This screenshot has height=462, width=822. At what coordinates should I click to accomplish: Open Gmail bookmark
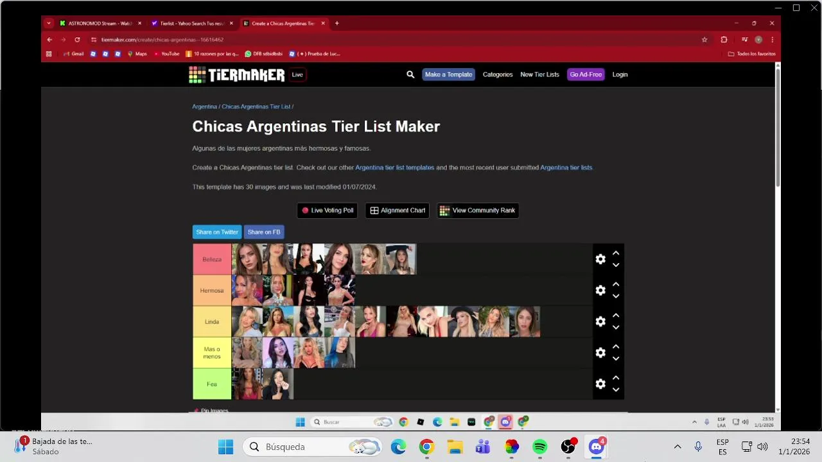(x=74, y=54)
